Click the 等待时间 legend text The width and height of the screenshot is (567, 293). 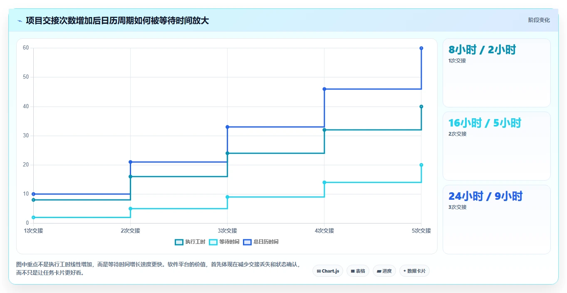229,242
